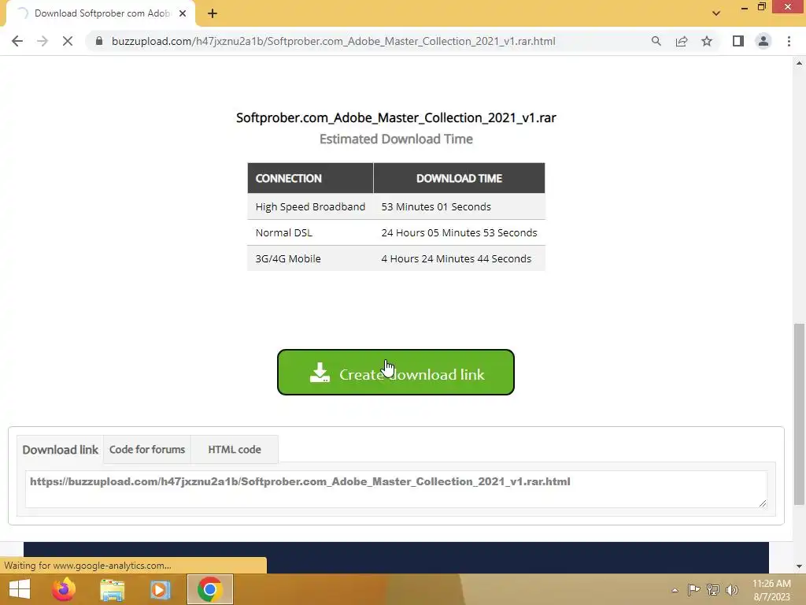The width and height of the screenshot is (806, 605).
Task: Open the media player taskbar icon
Action: (160, 589)
